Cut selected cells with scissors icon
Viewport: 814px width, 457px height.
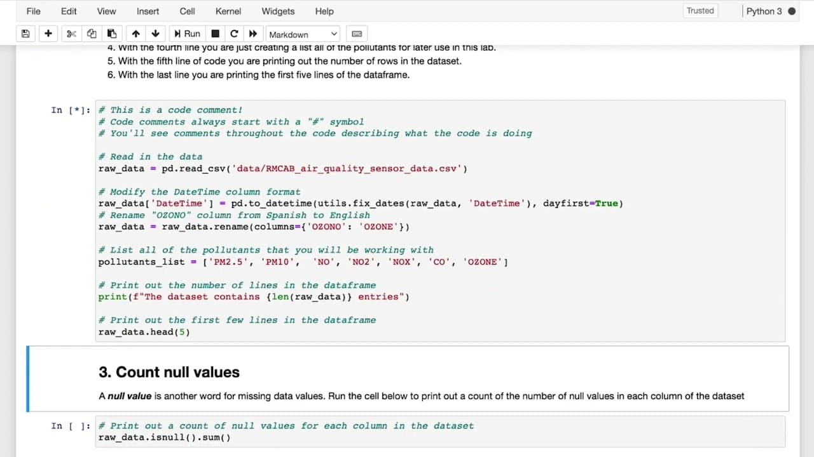click(x=71, y=34)
